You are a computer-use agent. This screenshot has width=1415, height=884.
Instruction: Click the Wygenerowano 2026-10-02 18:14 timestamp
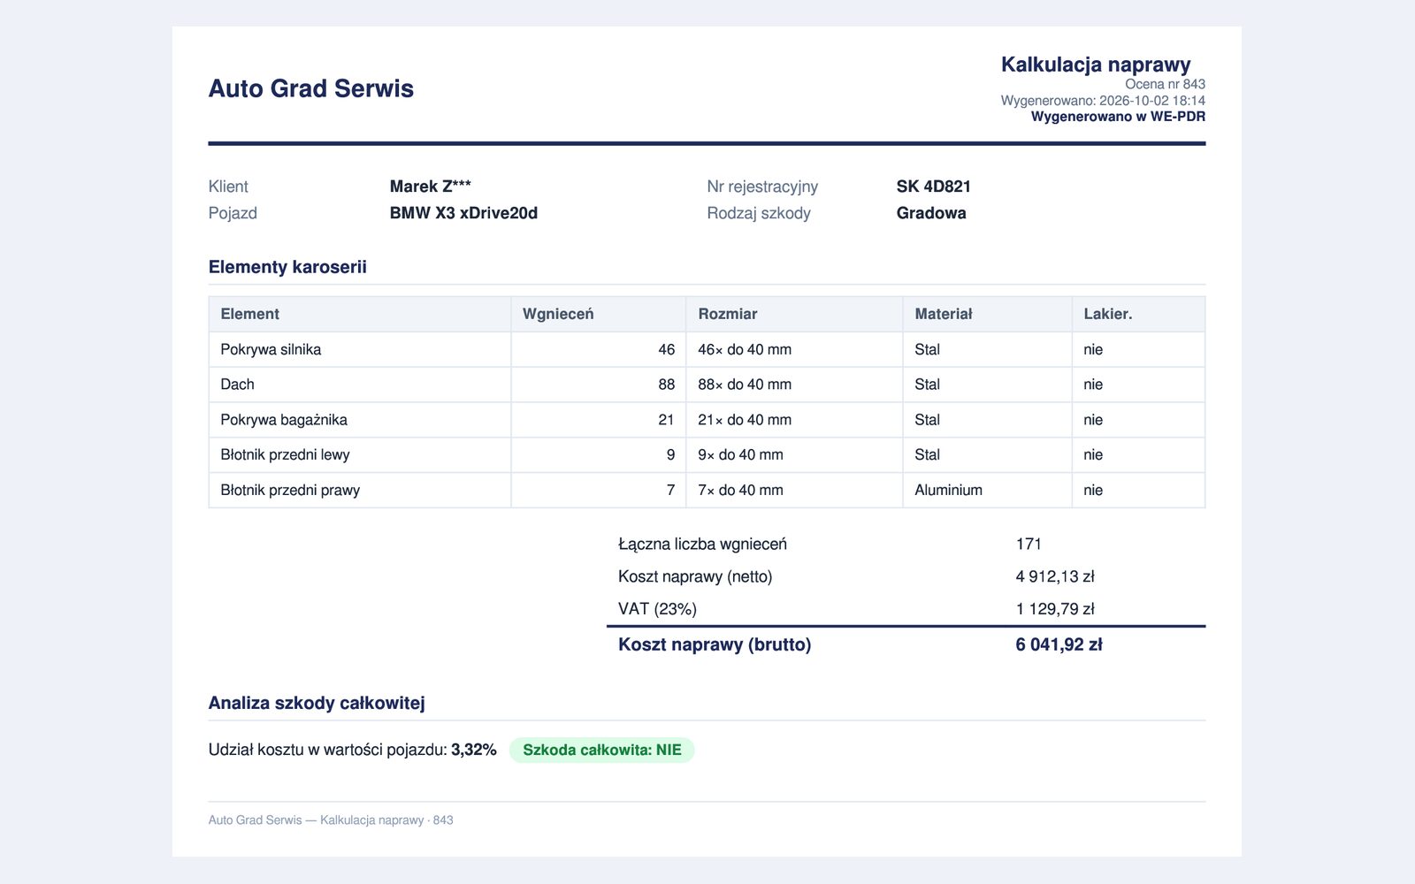(1103, 101)
